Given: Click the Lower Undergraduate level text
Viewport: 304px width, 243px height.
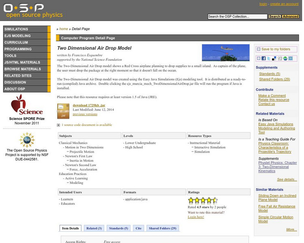Looking at the screenshot, I should (140, 143).
